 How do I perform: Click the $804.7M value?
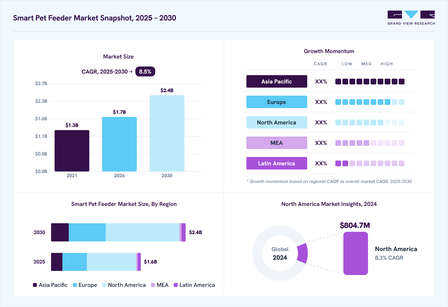coord(355,225)
